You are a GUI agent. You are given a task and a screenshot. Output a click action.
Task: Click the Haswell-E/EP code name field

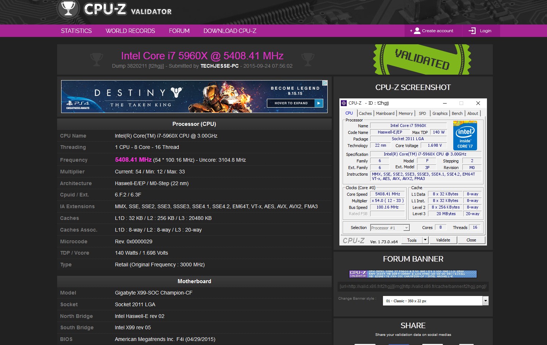point(390,132)
